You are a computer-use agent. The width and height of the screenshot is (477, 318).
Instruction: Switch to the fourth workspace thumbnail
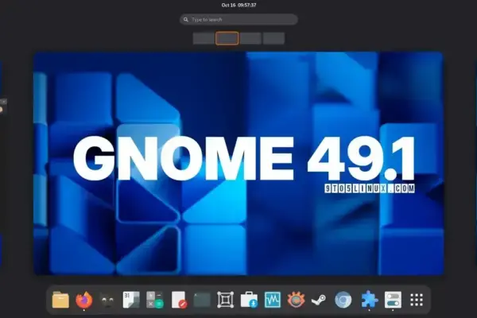(273, 39)
